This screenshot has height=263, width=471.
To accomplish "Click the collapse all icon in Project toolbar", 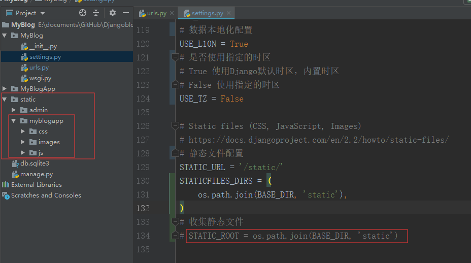I will (x=96, y=13).
